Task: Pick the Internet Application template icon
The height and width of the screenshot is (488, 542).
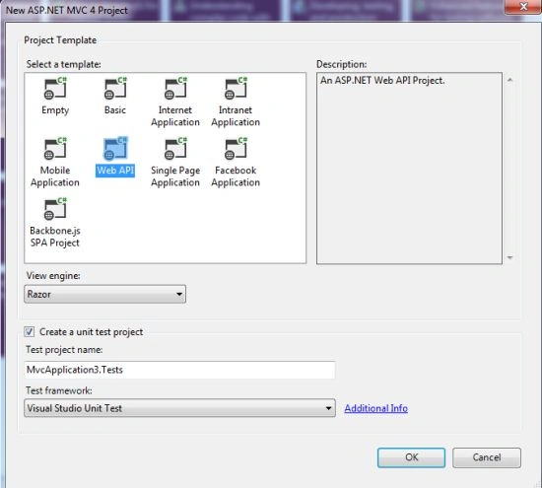Action: [x=175, y=88]
